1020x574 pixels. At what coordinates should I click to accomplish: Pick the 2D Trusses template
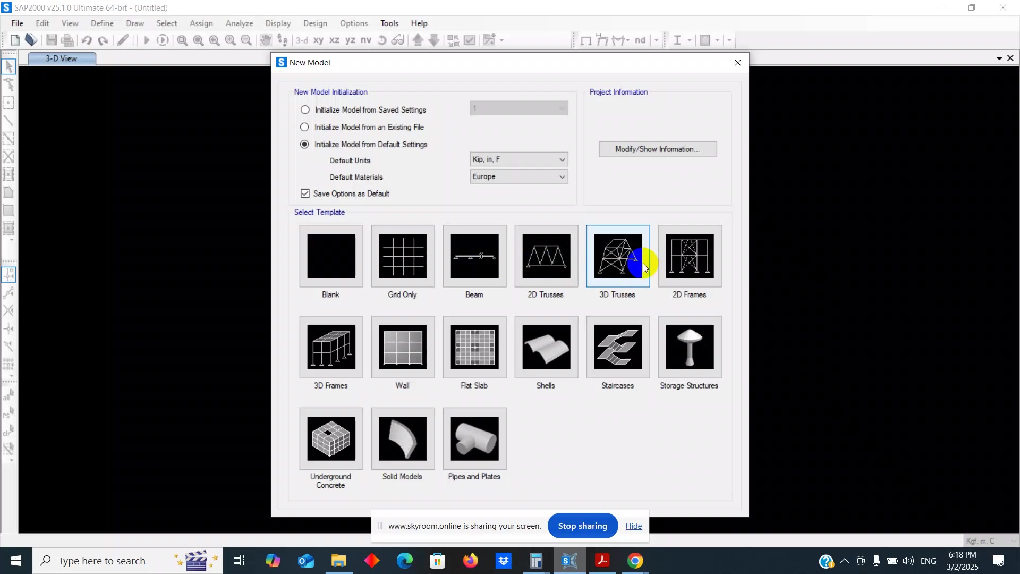(546, 256)
